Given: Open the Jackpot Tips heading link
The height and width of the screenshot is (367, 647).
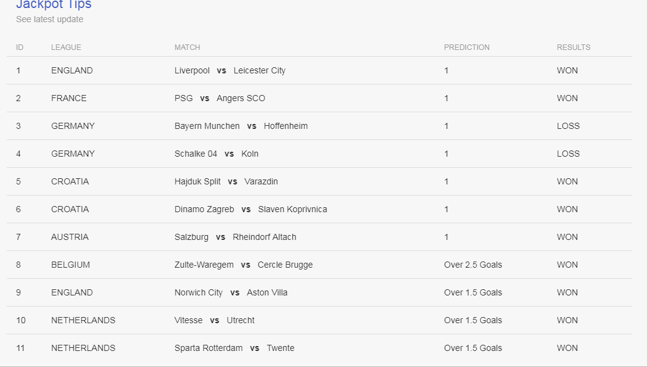Looking at the screenshot, I should (x=54, y=4).
